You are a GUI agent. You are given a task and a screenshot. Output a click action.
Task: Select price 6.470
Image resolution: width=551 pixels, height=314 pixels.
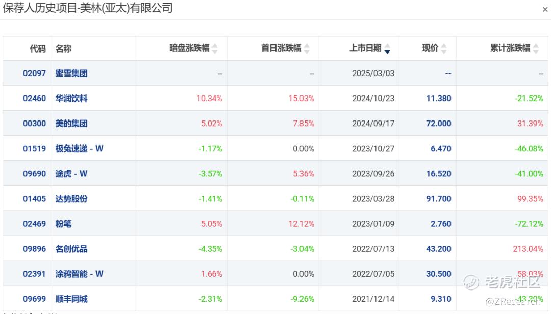(x=441, y=149)
